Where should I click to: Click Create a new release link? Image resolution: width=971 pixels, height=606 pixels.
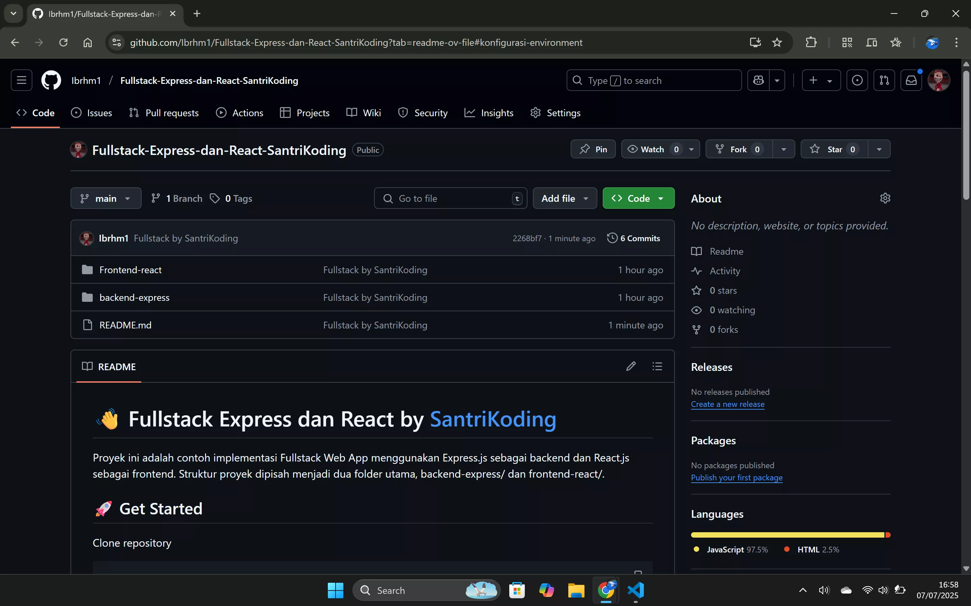click(727, 404)
